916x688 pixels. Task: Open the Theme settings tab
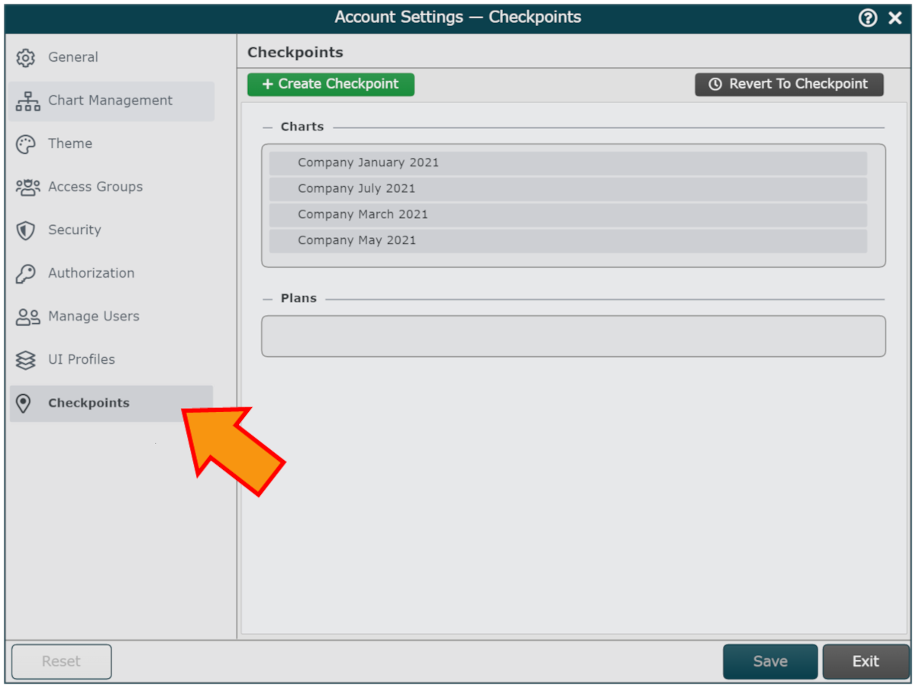coord(70,143)
